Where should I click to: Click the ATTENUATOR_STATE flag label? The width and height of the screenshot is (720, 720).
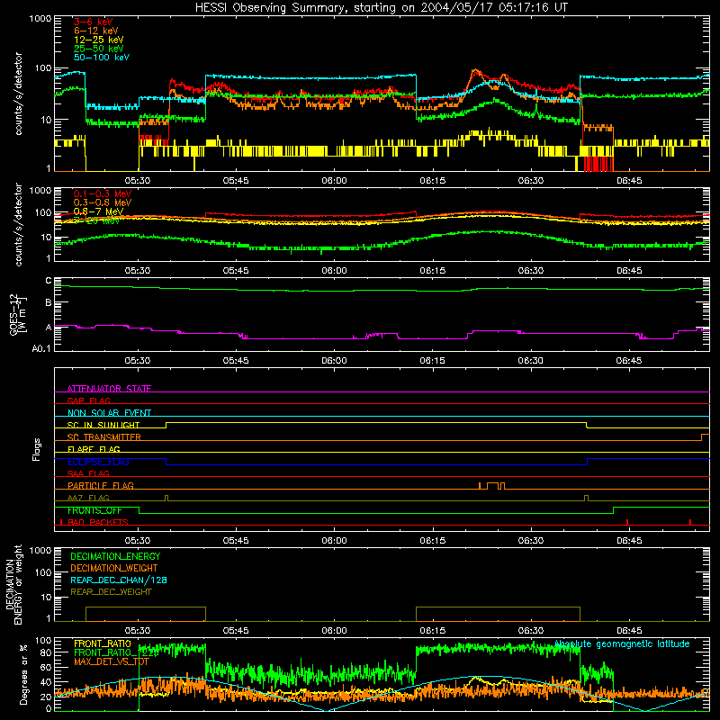[109, 389]
